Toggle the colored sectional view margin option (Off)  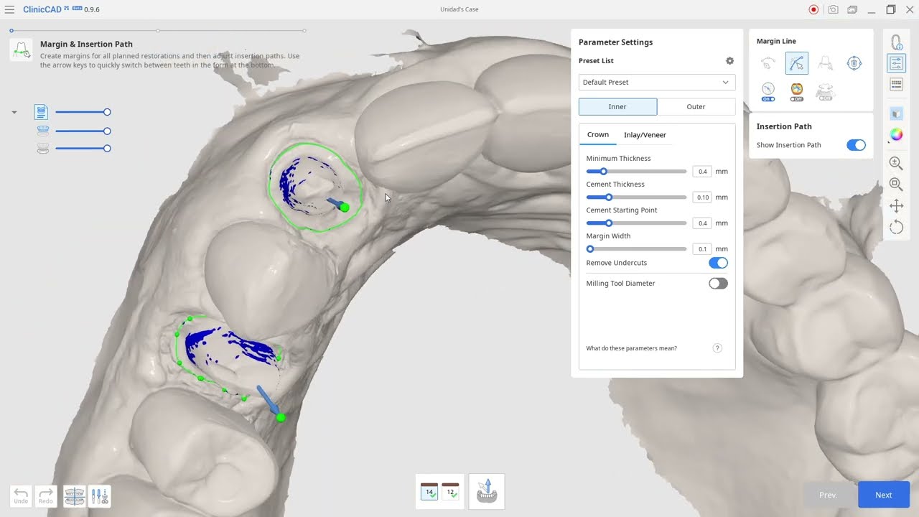pyautogui.click(x=796, y=92)
